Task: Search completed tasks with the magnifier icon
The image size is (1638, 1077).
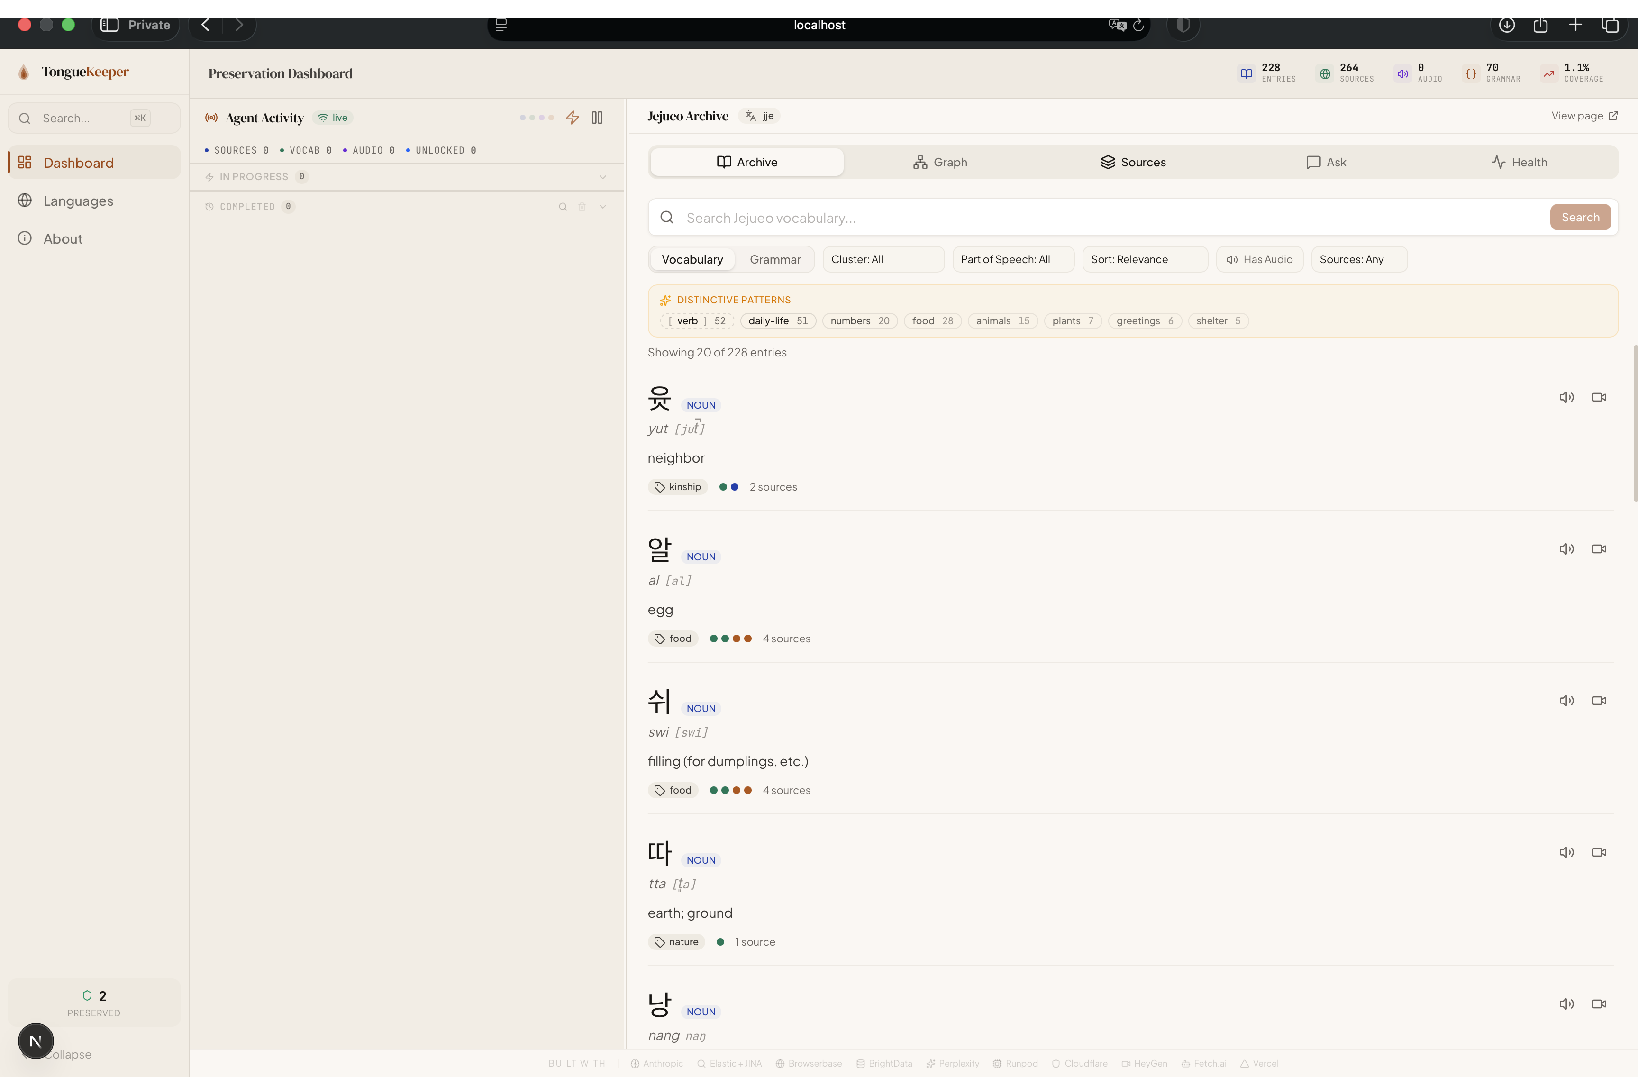Action: tap(563, 207)
